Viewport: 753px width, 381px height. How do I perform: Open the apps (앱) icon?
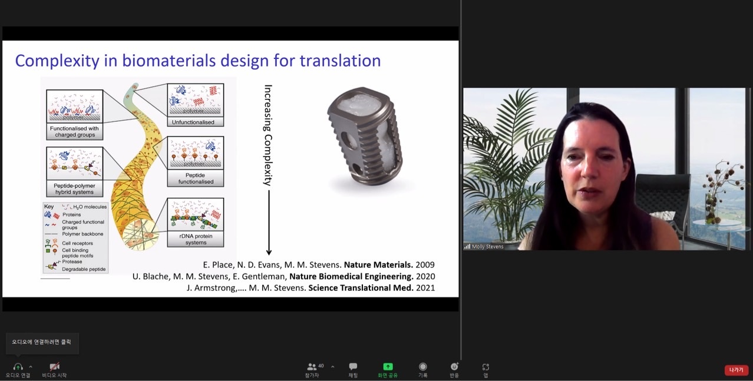(x=486, y=367)
